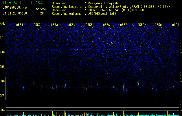Click the date stamp 04.01.25 05:50

click(x=15, y=13)
